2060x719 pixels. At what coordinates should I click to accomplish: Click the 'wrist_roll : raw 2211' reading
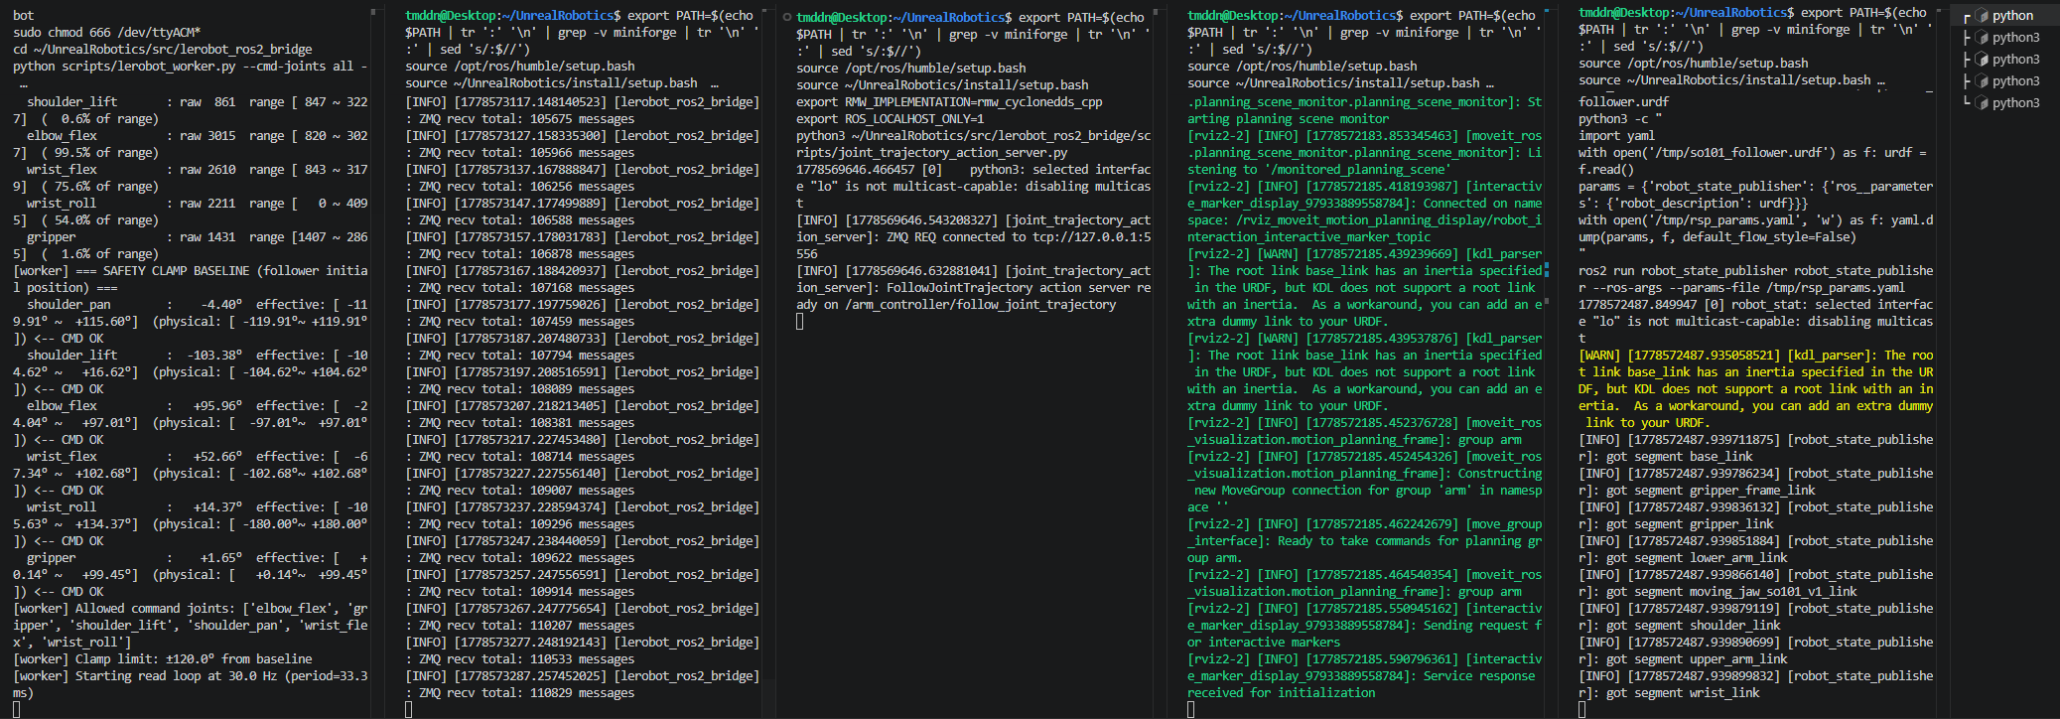191,212
